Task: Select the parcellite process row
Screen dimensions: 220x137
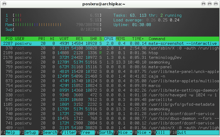Action: (110, 100)
